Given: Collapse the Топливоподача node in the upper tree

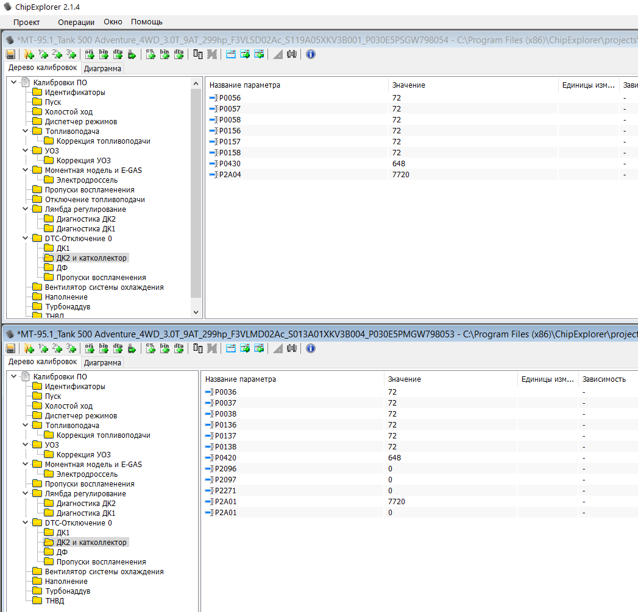Looking at the screenshot, I should (x=25, y=131).
